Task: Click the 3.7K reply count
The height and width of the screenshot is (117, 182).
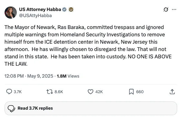Action: click(x=18, y=92)
